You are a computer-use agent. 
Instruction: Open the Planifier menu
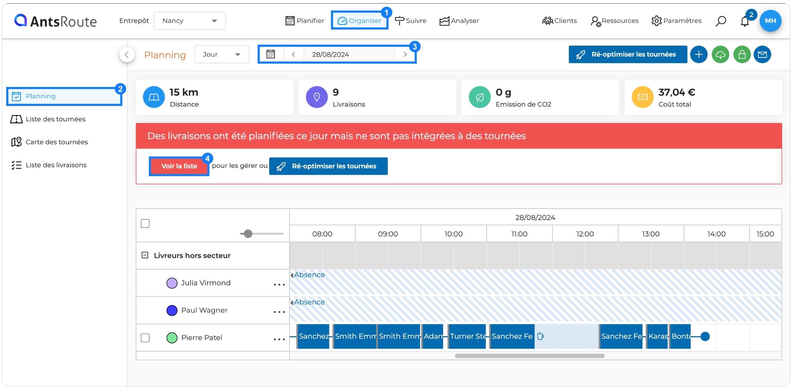point(305,21)
